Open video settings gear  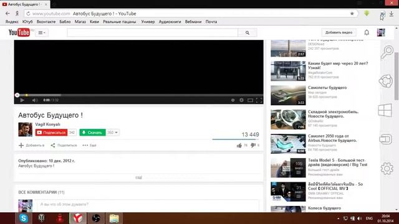pyautogui.click(x=241, y=100)
